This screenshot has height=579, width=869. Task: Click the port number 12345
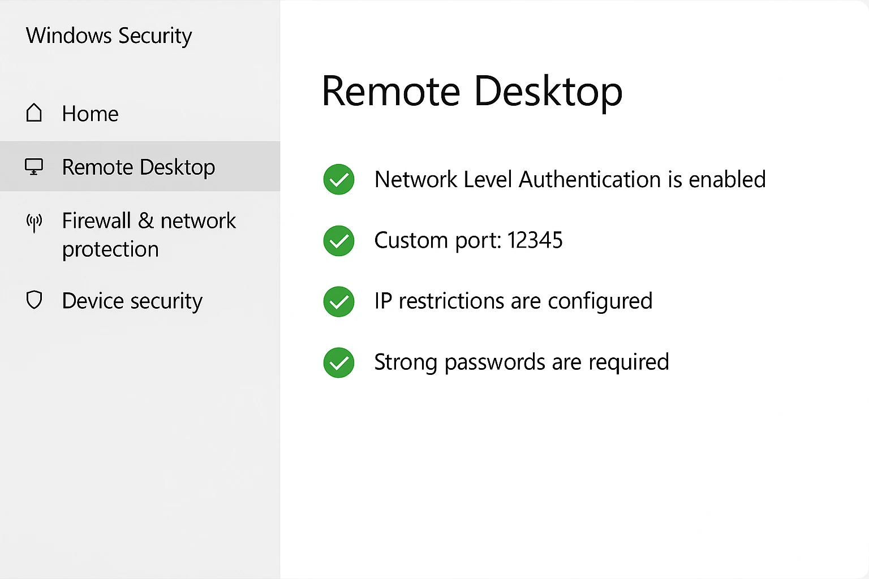[535, 240]
